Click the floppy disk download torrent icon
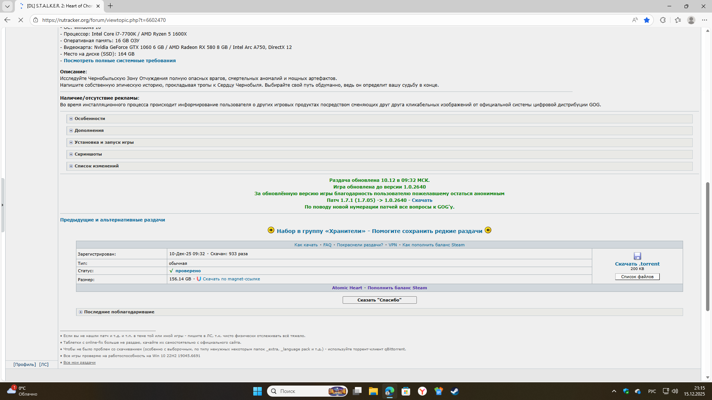The image size is (712, 400). 637,256
